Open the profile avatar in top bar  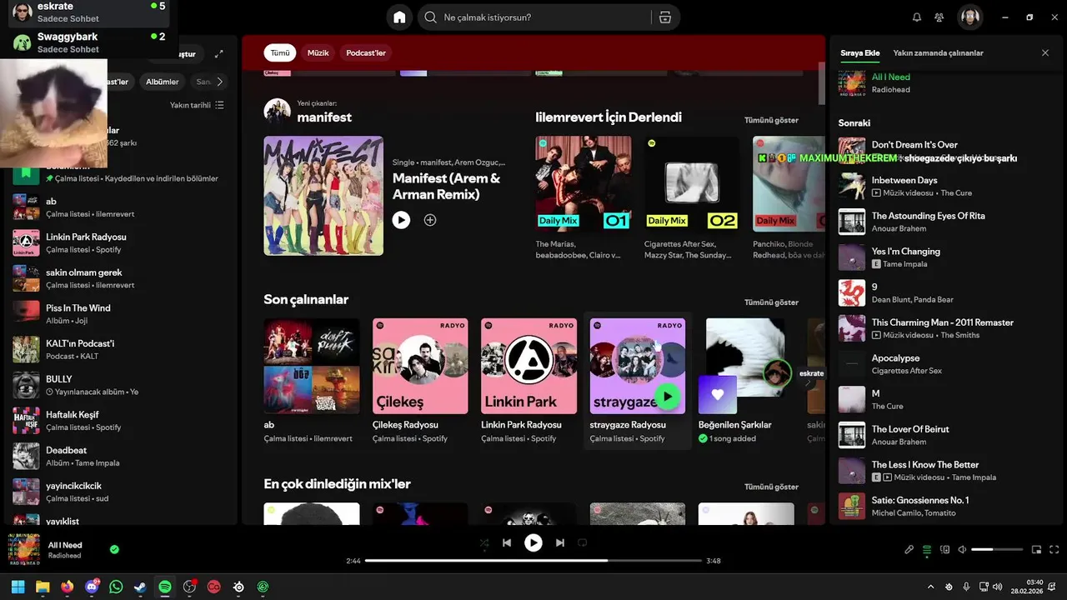coord(969,17)
